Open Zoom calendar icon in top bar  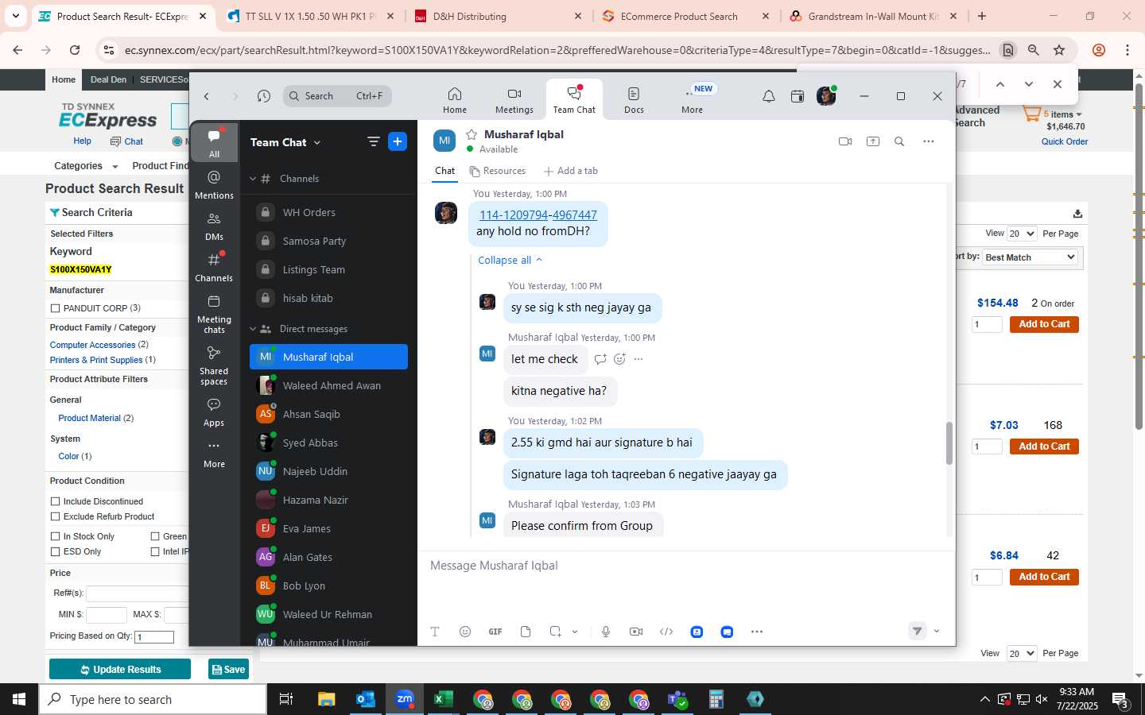coord(798,96)
